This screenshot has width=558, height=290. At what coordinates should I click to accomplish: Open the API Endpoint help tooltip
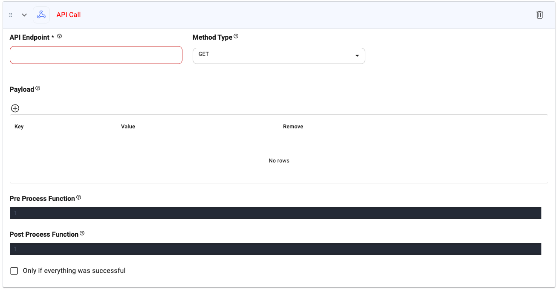click(x=59, y=36)
